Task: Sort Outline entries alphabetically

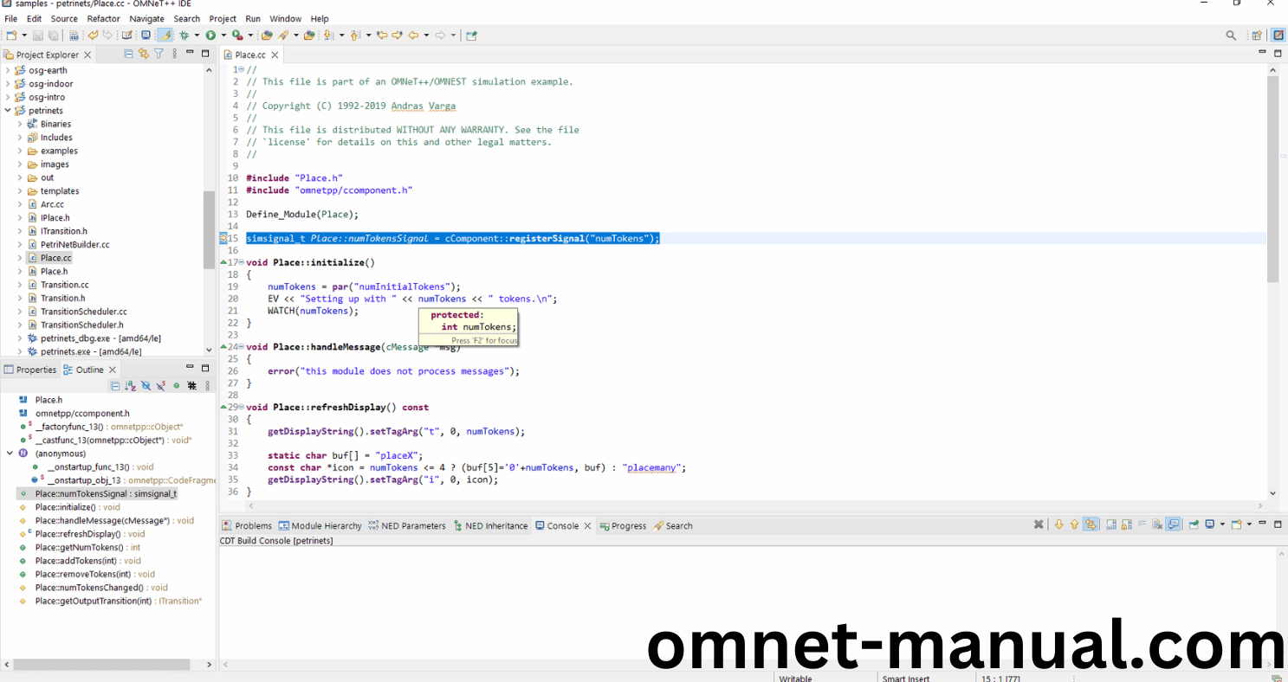Action: [130, 386]
